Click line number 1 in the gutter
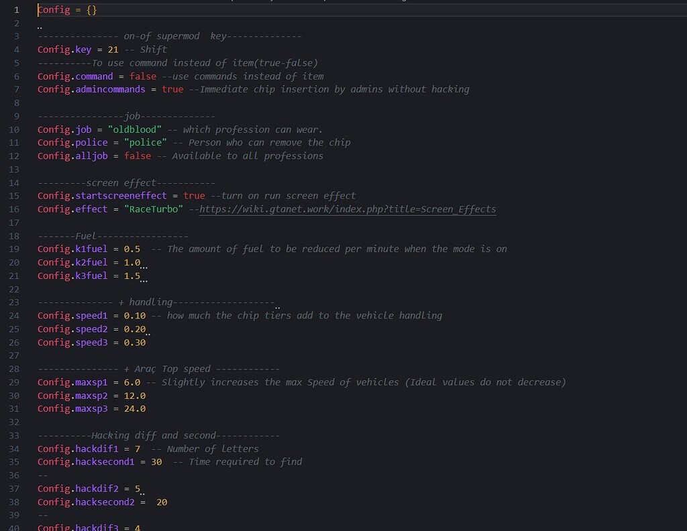Viewport: 687px width, 531px height. (16, 10)
